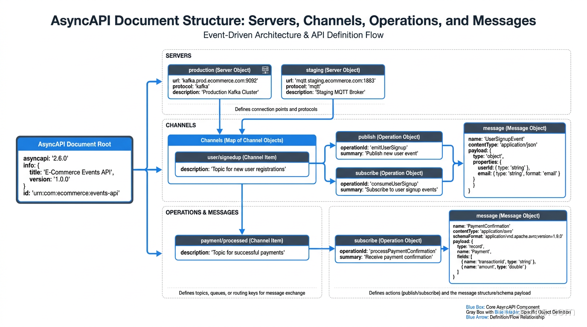The height and width of the screenshot is (327, 587).
Task: Click 'Defines connection points and protocols' caption
Action: 276,109
